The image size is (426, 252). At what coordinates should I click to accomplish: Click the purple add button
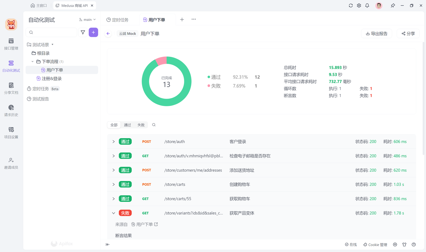[x=94, y=32]
